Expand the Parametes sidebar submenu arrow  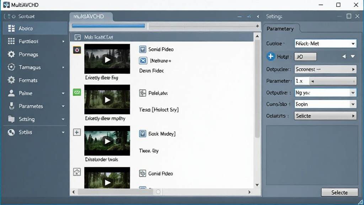point(63,106)
